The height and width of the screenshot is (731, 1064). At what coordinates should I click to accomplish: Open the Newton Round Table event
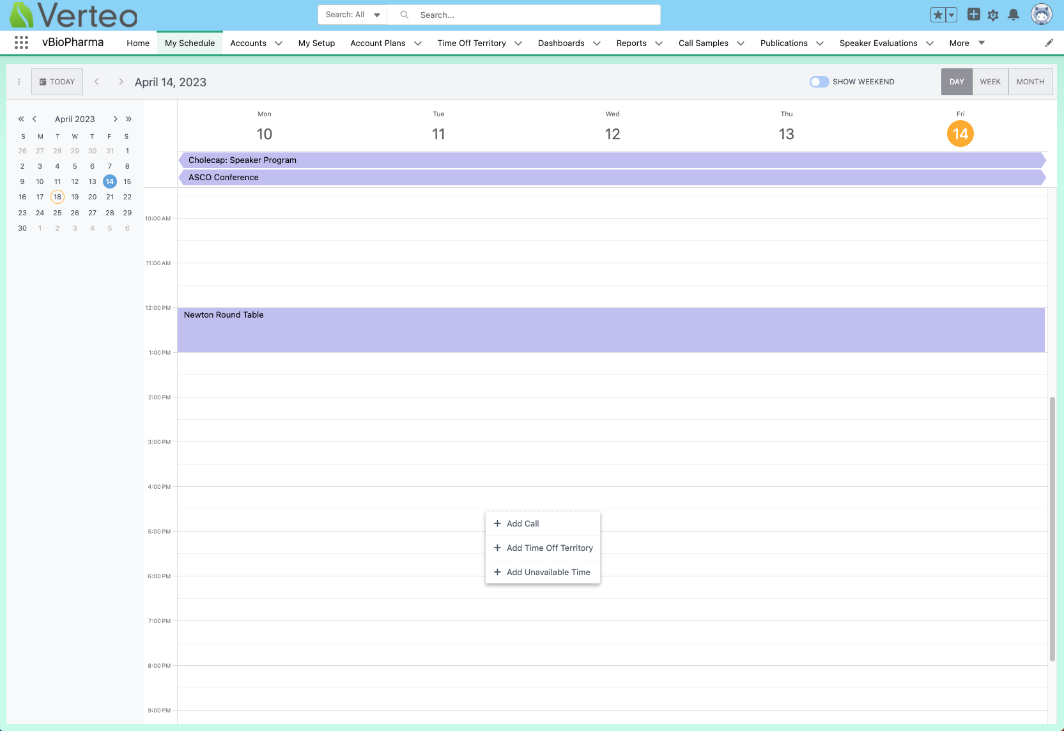tap(610, 330)
